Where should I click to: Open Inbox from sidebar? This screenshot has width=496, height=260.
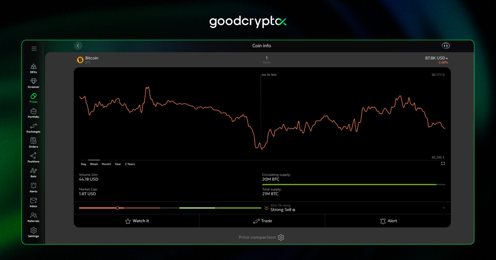(33, 202)
